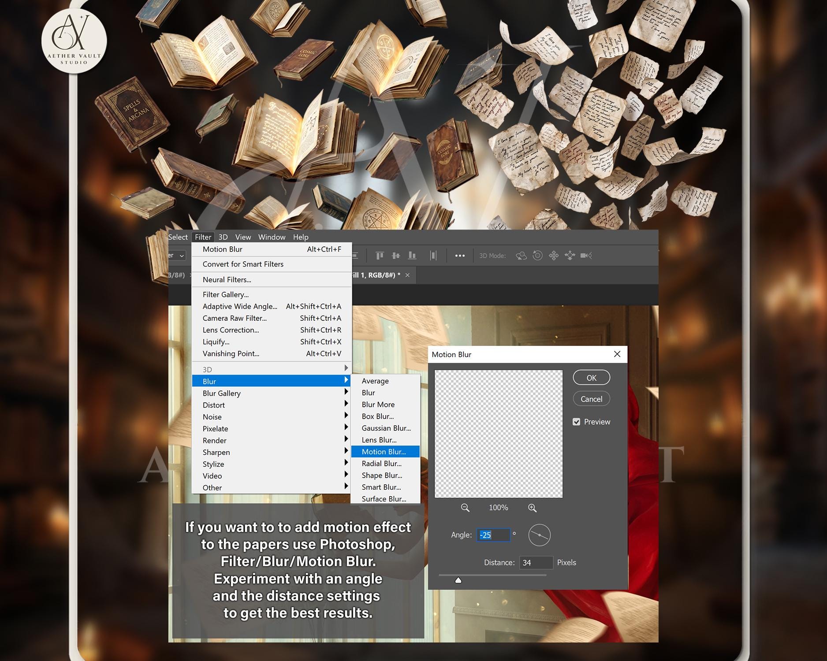Expand the Distort submenu
The image size is (827, 661).
click(271, 405)
